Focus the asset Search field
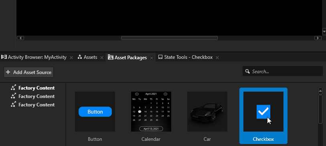326x146 pixels. point(283,72)
